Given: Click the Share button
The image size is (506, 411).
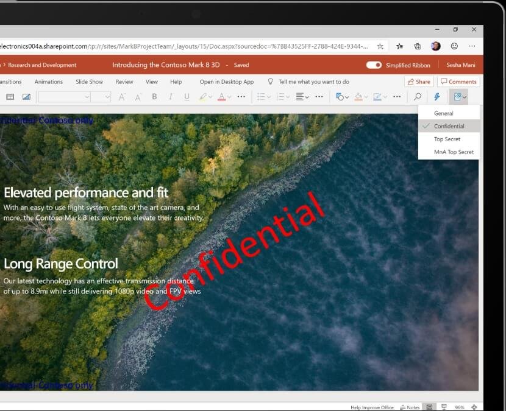Looking at the screenshot, I should [418, 82].
